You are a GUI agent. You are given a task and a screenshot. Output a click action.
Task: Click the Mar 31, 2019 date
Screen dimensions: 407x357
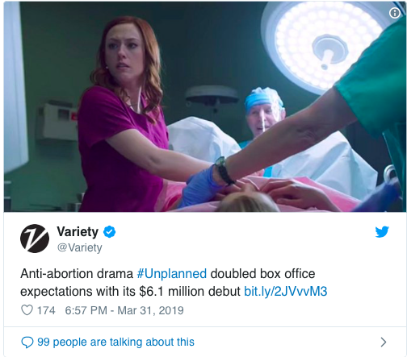[x=150, y=310]
